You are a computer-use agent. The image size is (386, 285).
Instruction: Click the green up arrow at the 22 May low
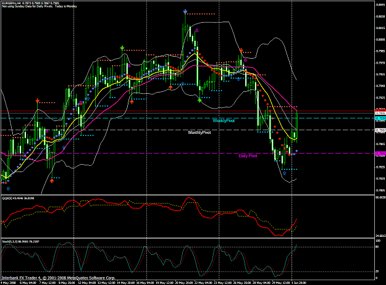(x=199, y=100)
